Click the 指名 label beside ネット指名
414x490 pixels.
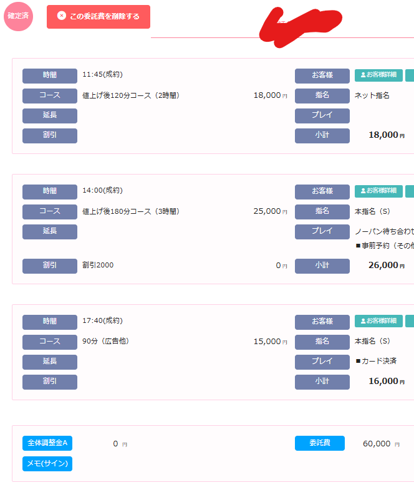pos(322,96)
